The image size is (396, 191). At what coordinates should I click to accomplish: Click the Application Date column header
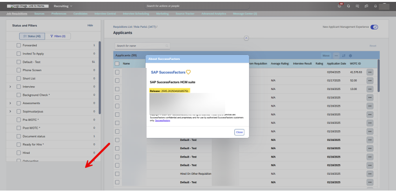click(336, 64)
